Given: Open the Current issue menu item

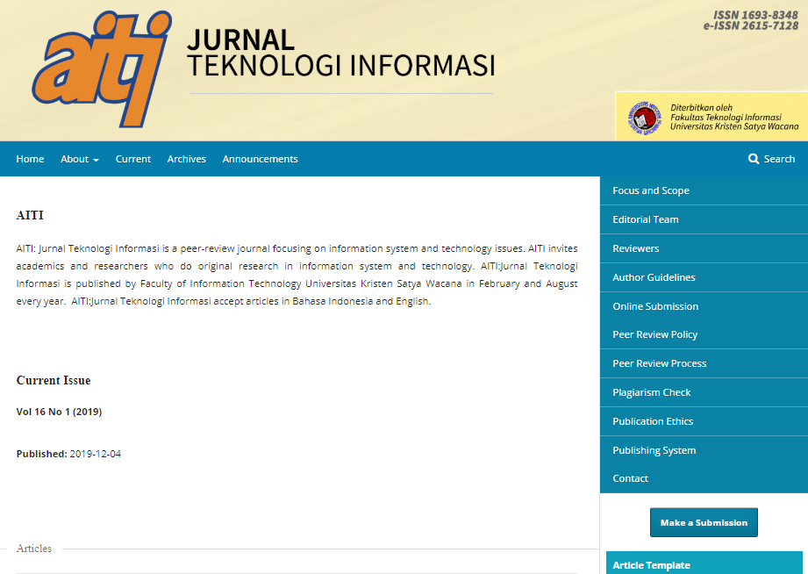Looking at the screenshot, I should (x=133, y=159).
